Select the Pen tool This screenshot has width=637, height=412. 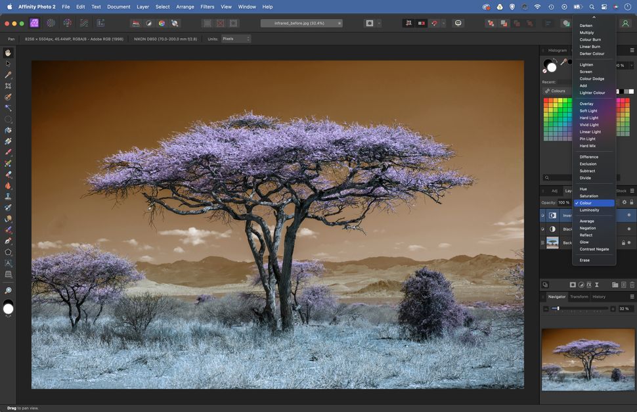click(8, 241)
